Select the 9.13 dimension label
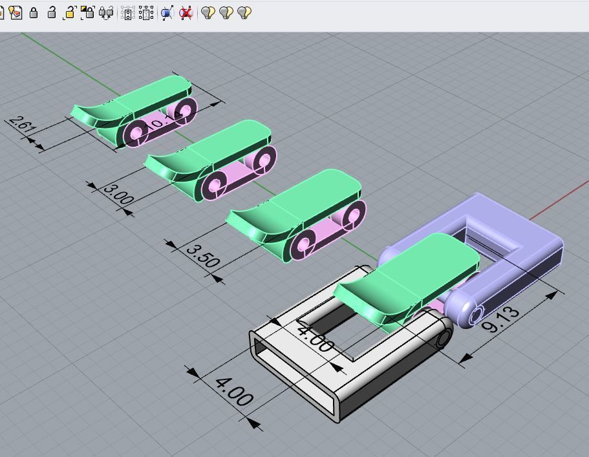Screen dimensions: 589x457 tap(500, 319)
